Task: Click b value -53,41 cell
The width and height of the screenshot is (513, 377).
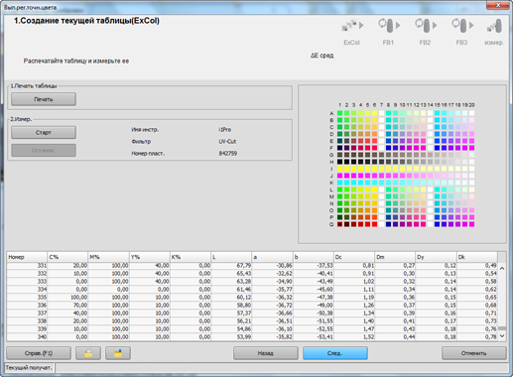Action: click(x=314, y=337)
